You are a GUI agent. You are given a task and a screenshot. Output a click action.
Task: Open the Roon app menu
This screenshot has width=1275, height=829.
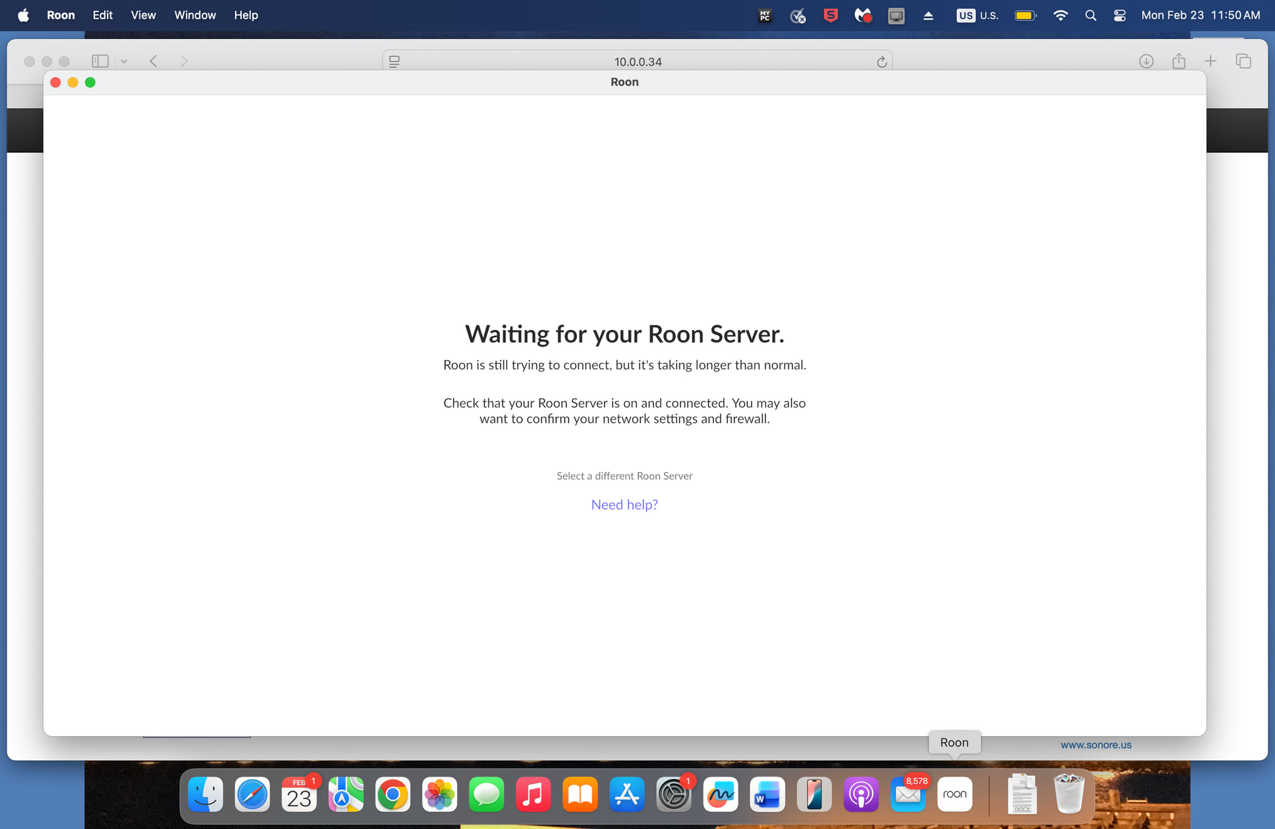tap(60, 15)
